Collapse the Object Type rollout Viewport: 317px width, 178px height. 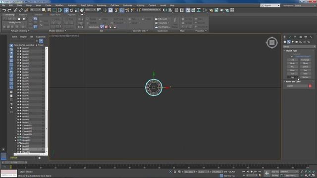[291, 51]
